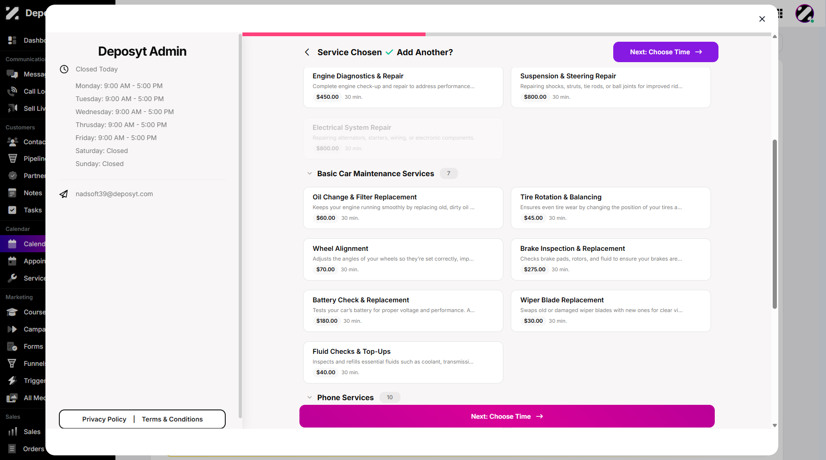
Task: Click top Next: Choose Time button
Action: pyautogui.click(x=666, y=52)
